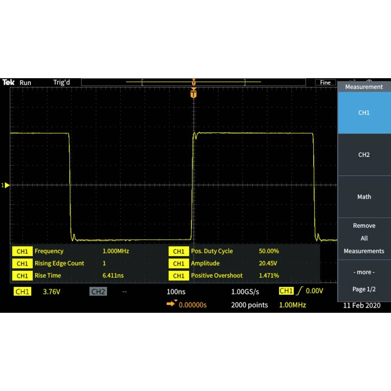Click the Tek logo in the corner

9,83
